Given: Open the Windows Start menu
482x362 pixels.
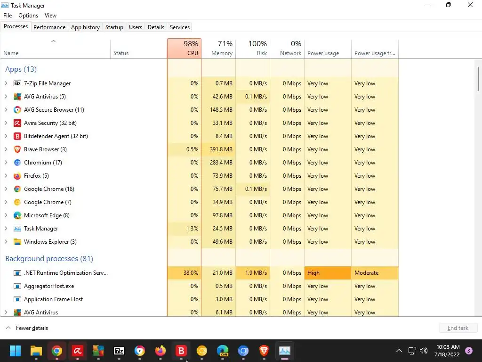Looking at the screenshot, I should click(15, 351).
